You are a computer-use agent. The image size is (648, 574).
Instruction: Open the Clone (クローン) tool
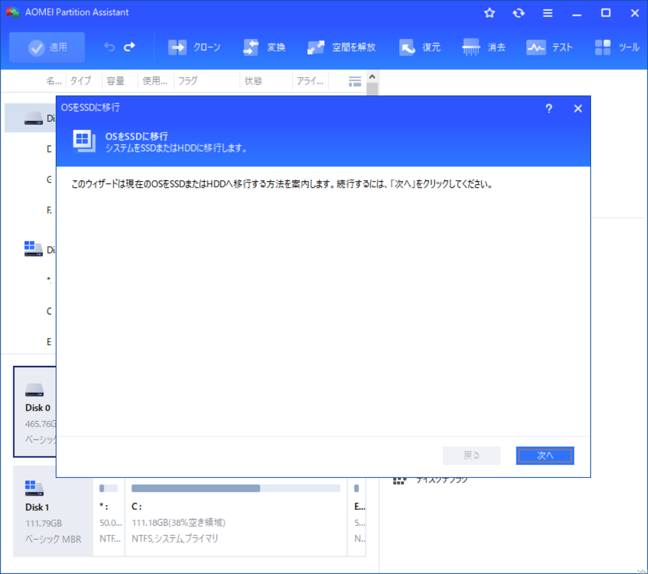194,48
